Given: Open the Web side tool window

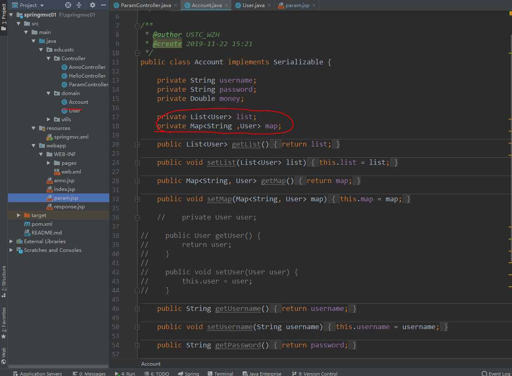Looking at the screenshot, I should click(x=4, y=355).
